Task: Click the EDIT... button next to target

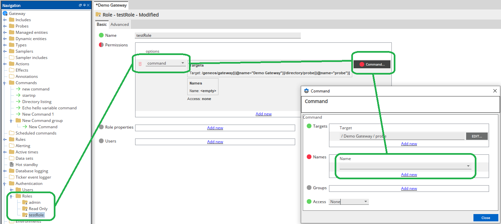Action: click(477, 136)
